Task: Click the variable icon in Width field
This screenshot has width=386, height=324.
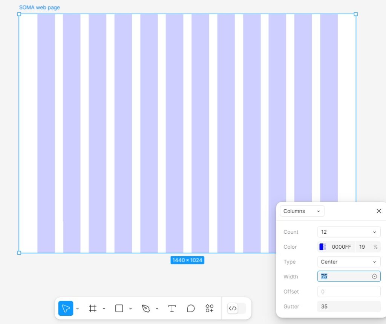Action: pyautogui.click(x=374, y=277)
